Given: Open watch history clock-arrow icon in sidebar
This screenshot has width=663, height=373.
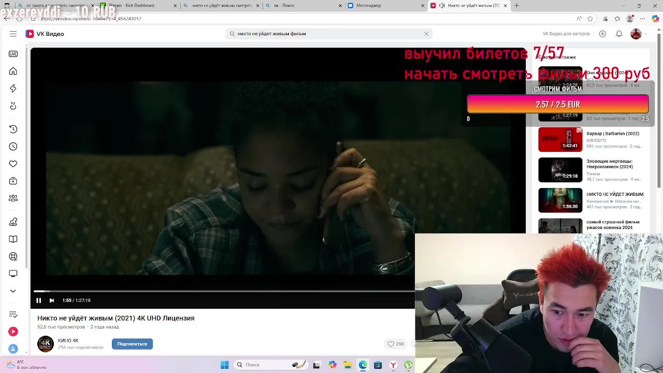Looking at the screenshot, I should (x=13, y=129).
